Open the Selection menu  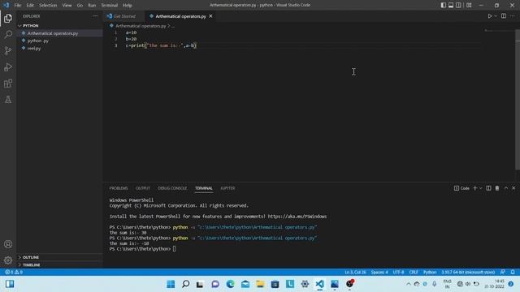(x=48, y=5)
